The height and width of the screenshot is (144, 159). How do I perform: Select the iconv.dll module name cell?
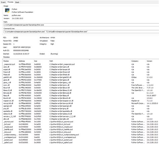tap(6, 85)
